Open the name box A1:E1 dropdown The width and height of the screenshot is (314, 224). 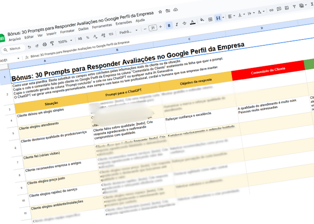18,58
